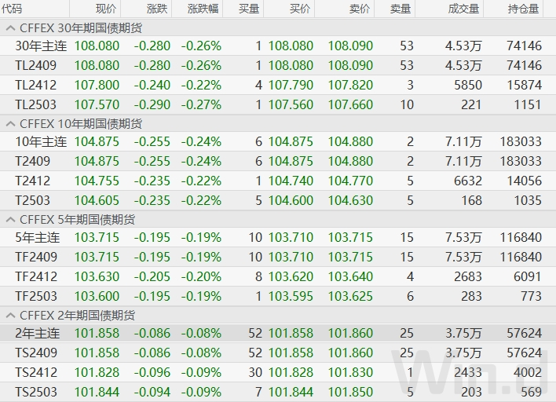The width and height of the screenshot is (556, 402).
Task: Select the T2412 contract row
Action: [278, 181]
